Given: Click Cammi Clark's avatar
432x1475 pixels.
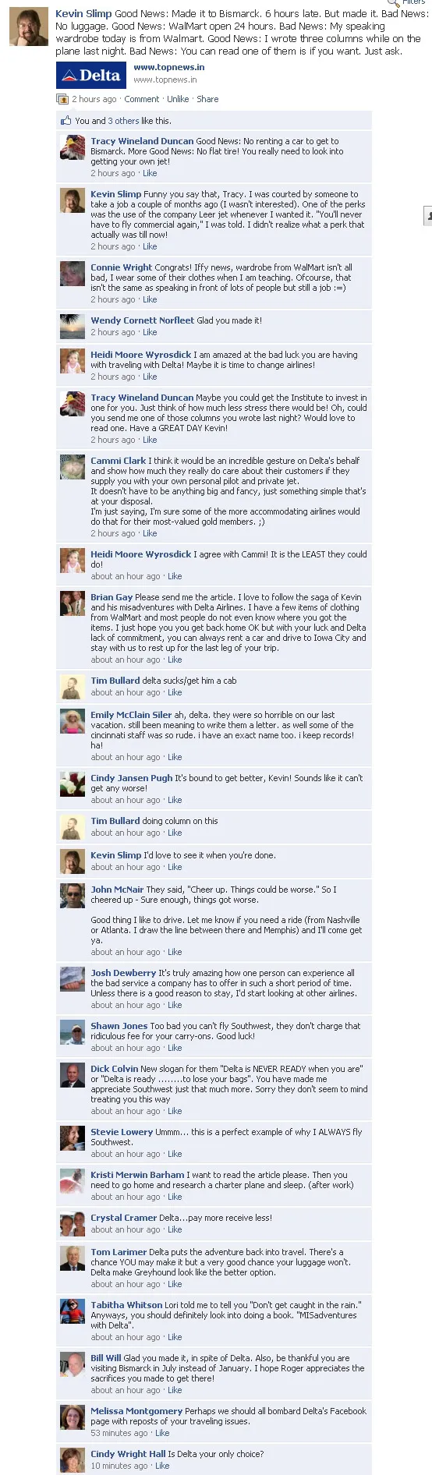Looking at the screenshot, I should (x=73, y=466).
